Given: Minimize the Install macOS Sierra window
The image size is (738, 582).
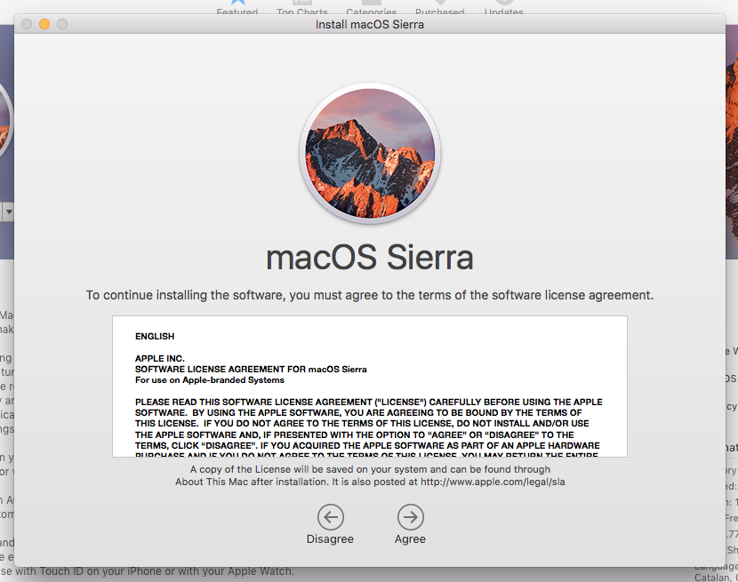Looking at the screenshot, I should tap(44, 24).
